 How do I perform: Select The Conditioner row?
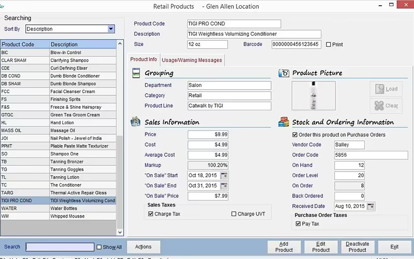click(x=58, y=185)
